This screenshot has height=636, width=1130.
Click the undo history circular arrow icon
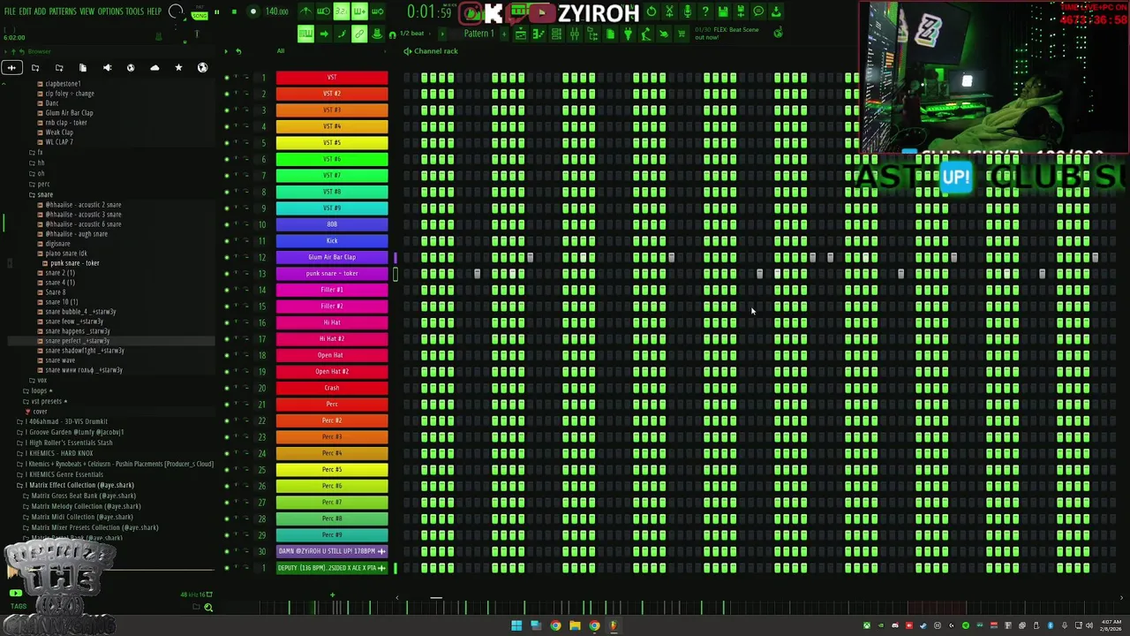652,11
